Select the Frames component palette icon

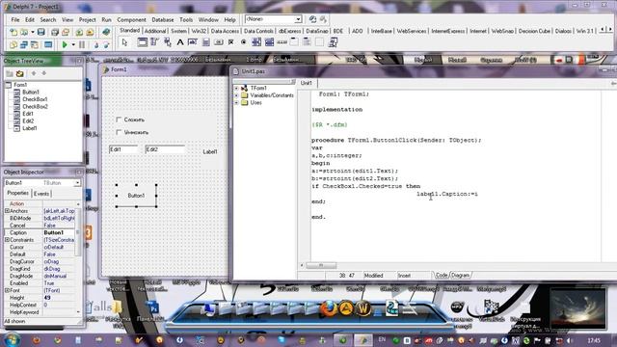pyautogui.click(x=142, y=42)
